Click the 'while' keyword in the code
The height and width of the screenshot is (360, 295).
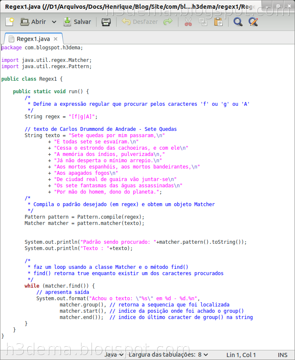pos(32,286)
